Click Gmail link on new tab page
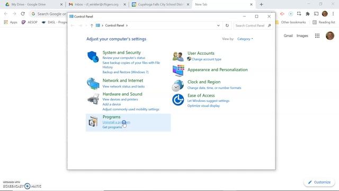 tap(288, 36)
